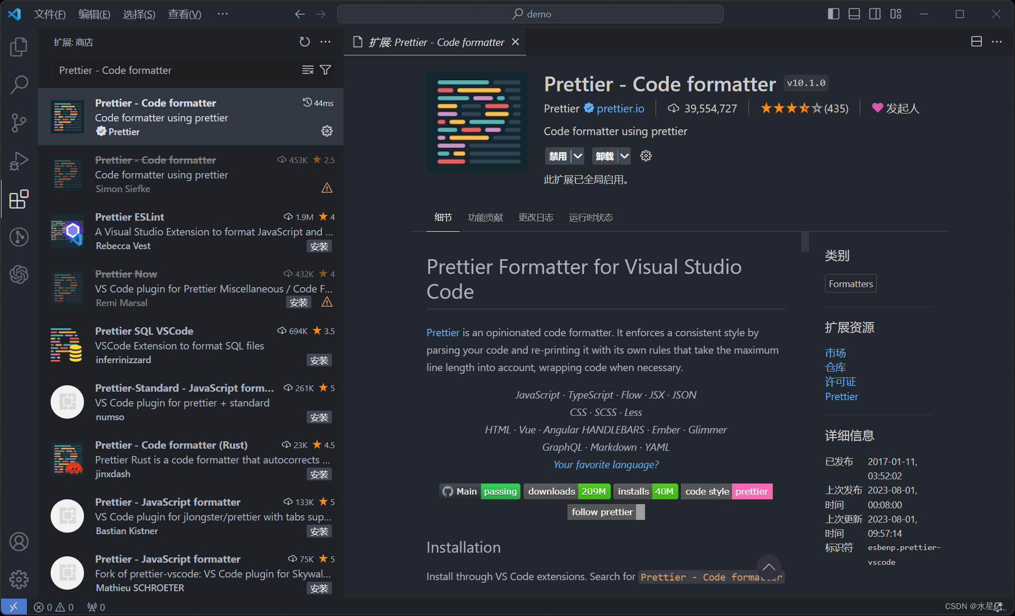Open the ChatGPT sidebar icon
The height and width of the screenshot is (616, 1015).
(19, 274)
